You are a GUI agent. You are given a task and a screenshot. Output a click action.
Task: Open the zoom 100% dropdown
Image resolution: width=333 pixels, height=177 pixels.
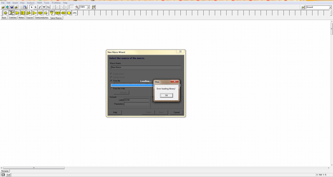pyautogui.click(x=88, y=7)
